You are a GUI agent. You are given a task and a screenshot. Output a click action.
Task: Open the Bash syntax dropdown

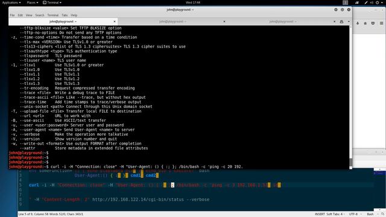tap(372, 214)
